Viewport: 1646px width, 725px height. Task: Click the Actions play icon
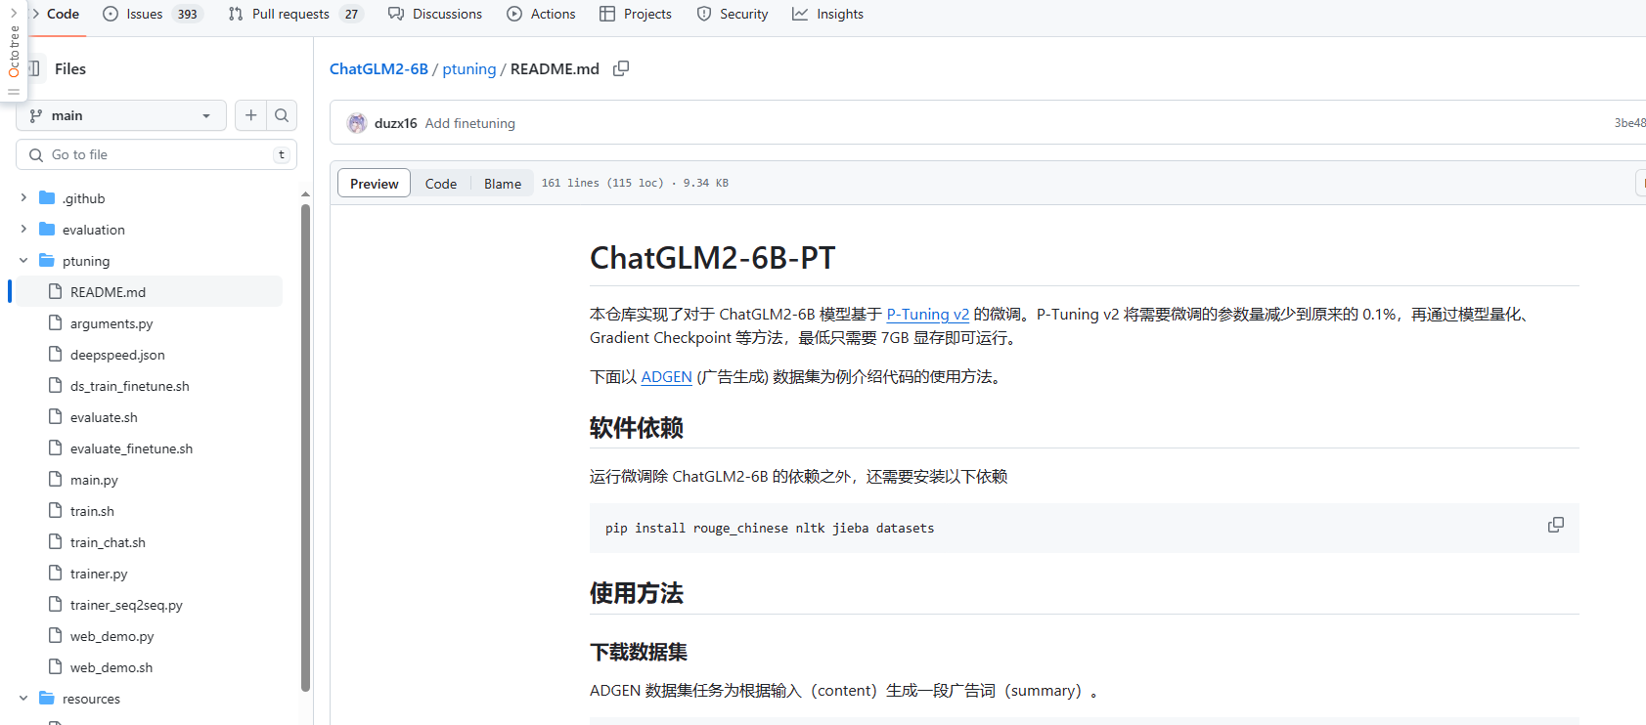click(x=514, y=14)
